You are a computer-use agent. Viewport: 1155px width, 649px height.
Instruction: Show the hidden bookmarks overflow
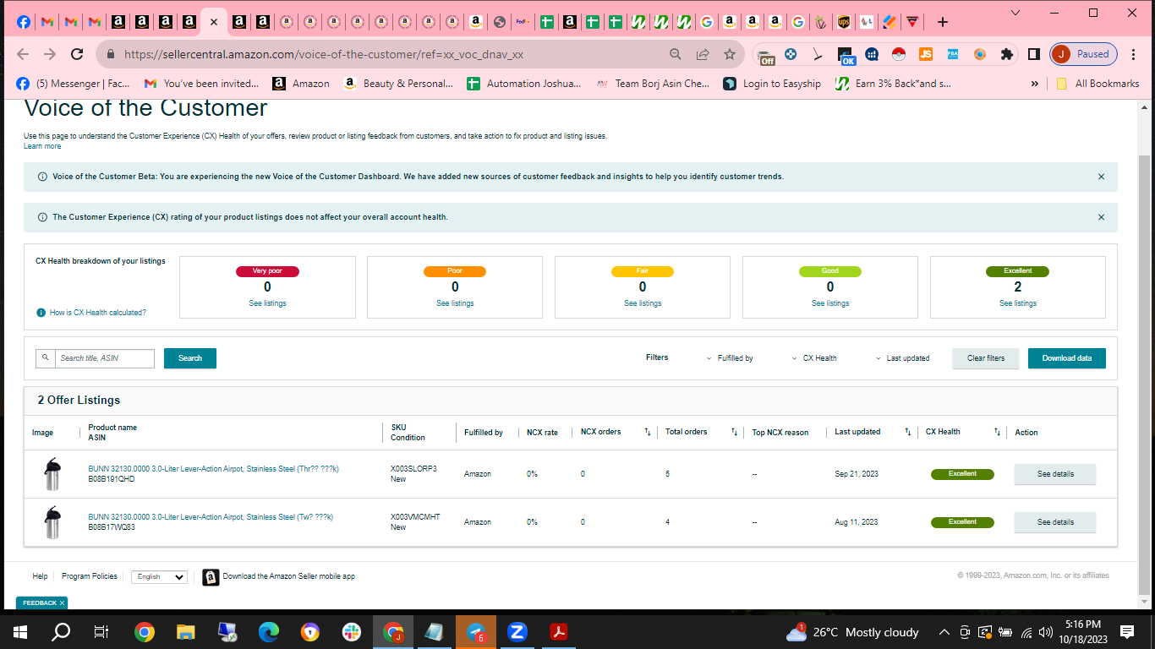click(x=1034, y=84)
